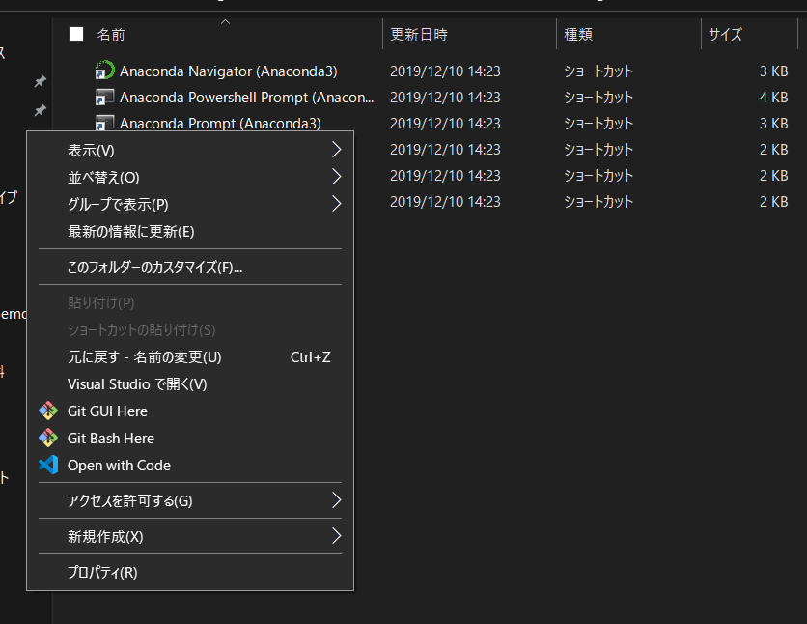Expand the グループで表示(P) submenu arrow
Screen dimensions: 807x624
[336, 204]
